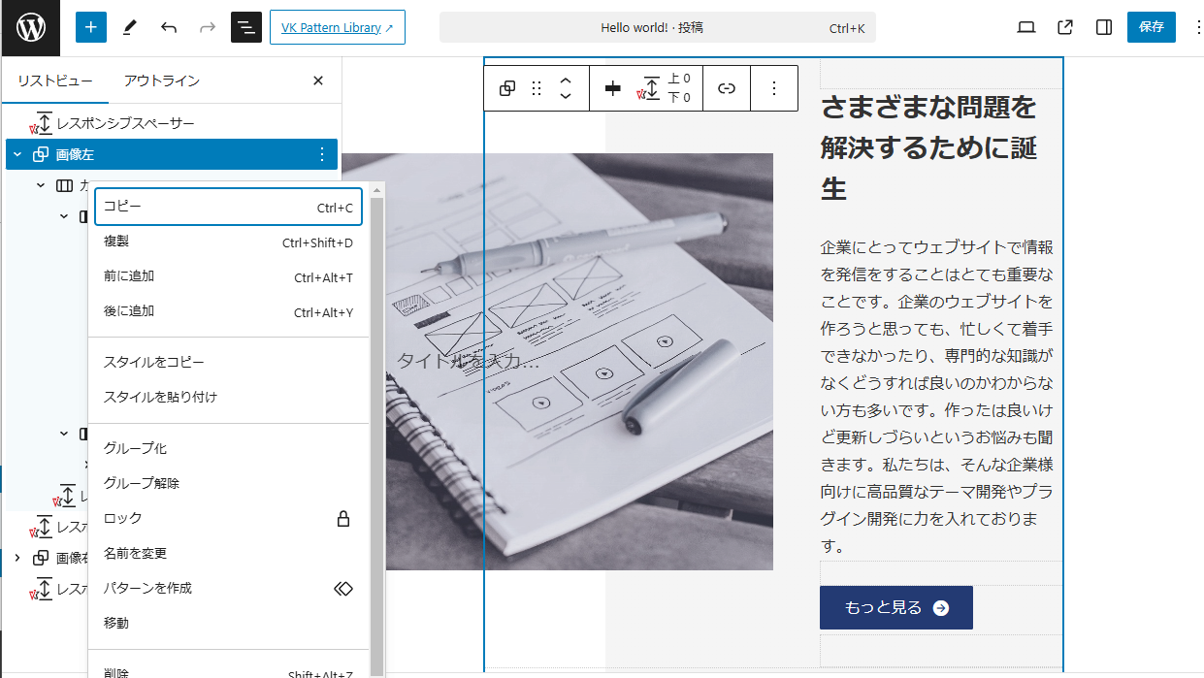Click the link icon in block toolbar
This screenshot has height=678, width=1204.
tap(727, 88)
